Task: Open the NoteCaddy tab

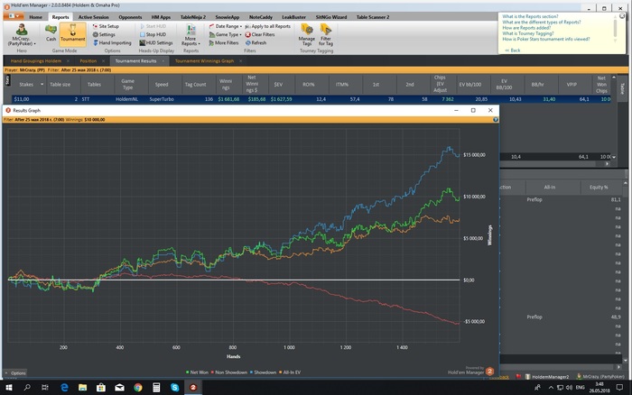Action: point(260,17)
